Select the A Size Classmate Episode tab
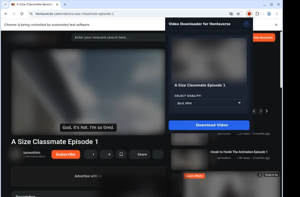The image size is (300, 197). (x=35, y=4)
